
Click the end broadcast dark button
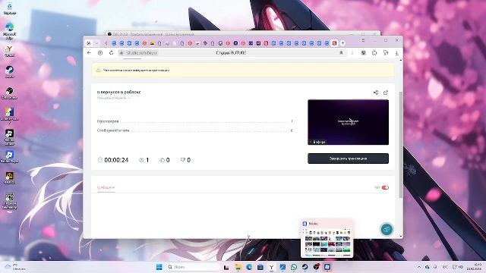click(x=348, y=158)
